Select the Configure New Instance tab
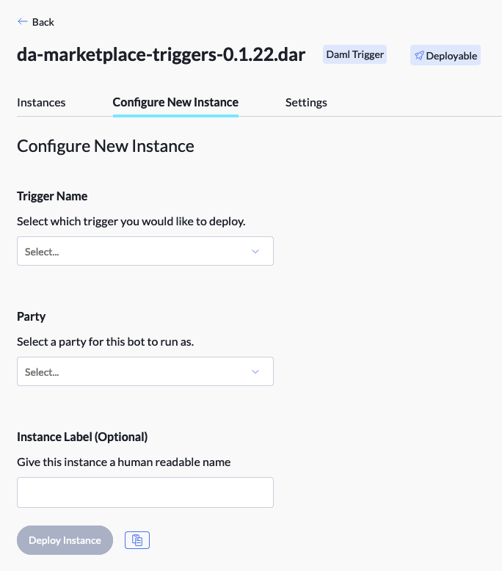Image resolution: width=502 pixels, height=571 pixels. coord(175,102)
